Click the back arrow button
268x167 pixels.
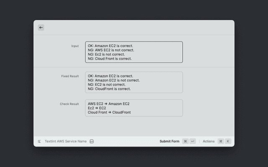point(41,28)
